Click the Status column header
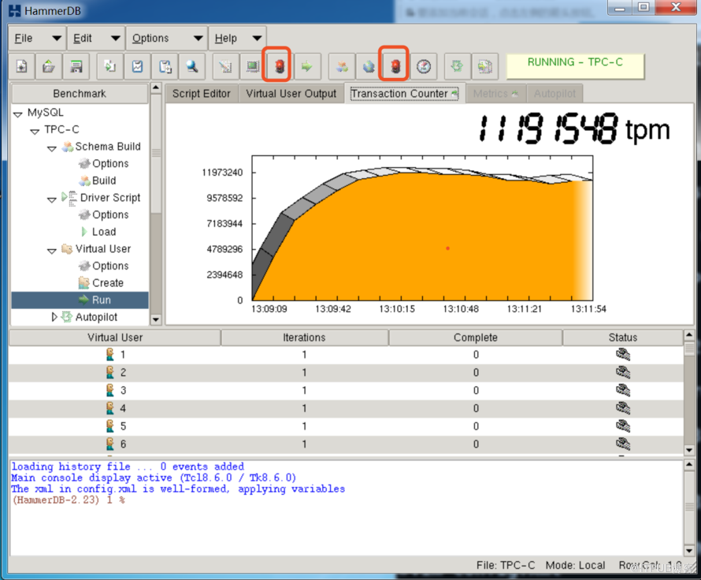This screenshot has height=580, width=701. click(x=623, y=337)
